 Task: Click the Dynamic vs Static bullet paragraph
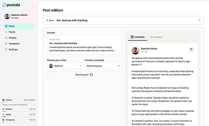161,101
